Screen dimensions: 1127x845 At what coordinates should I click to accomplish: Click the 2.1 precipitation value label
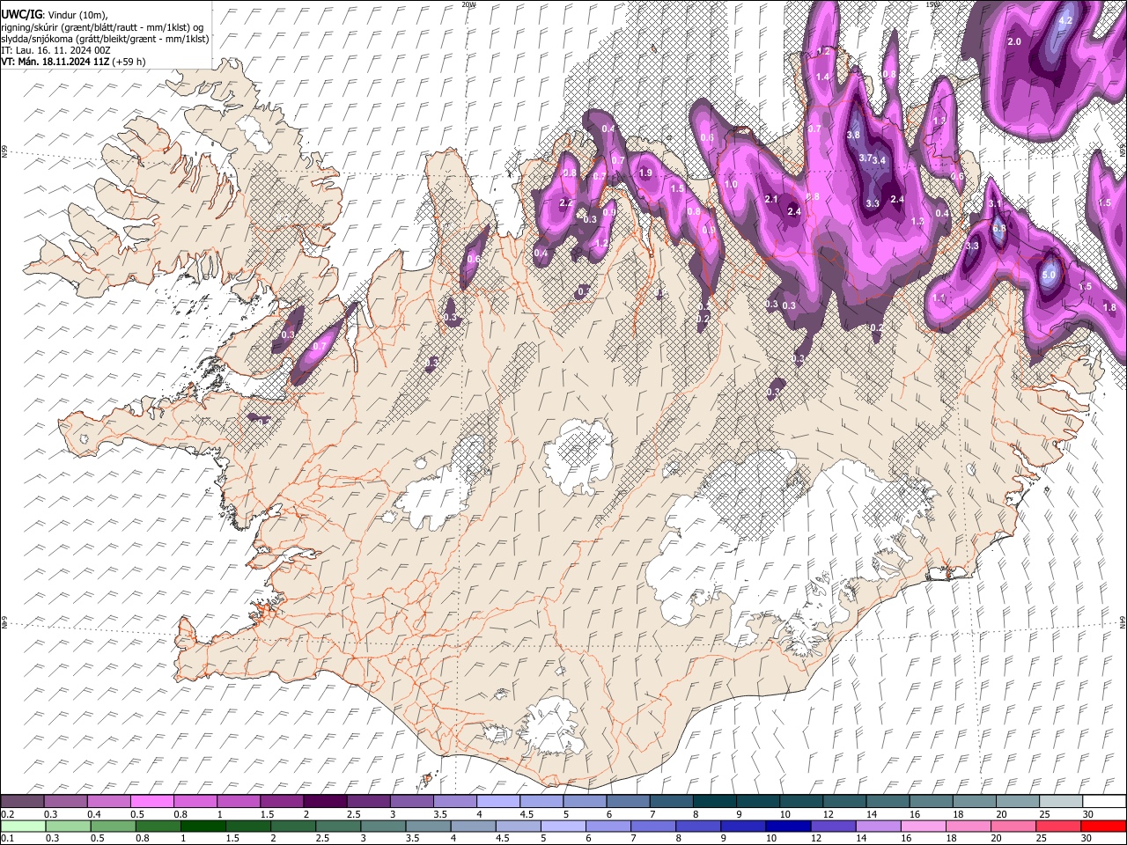click(770, 200)
